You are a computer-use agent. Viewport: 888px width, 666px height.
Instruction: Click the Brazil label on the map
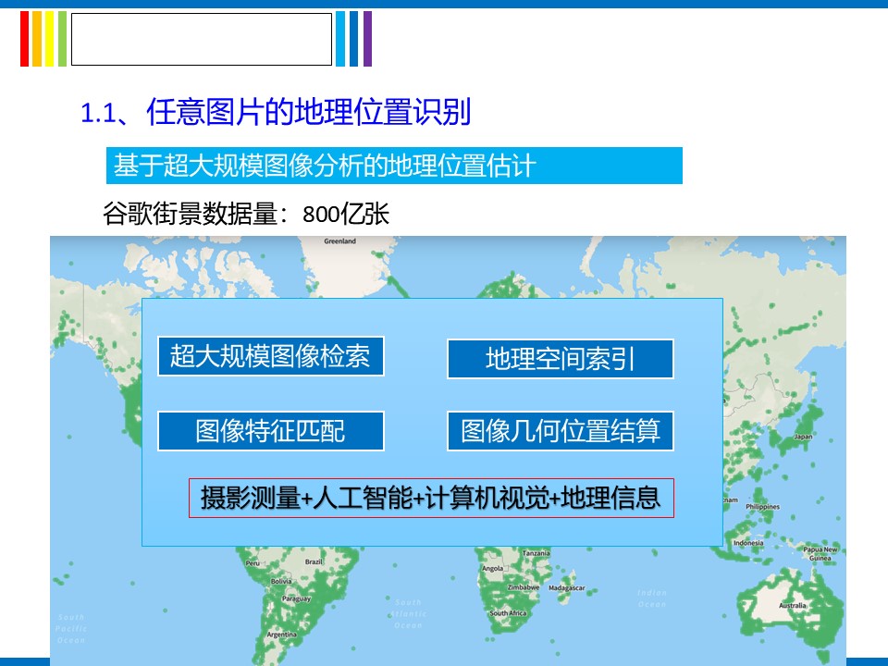[314, 561]
